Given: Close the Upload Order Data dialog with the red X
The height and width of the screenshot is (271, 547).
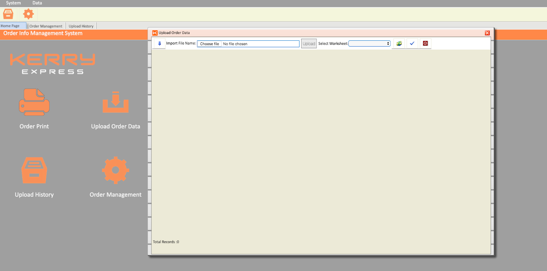Looking at the screenshot, I should tap(487, 33).
